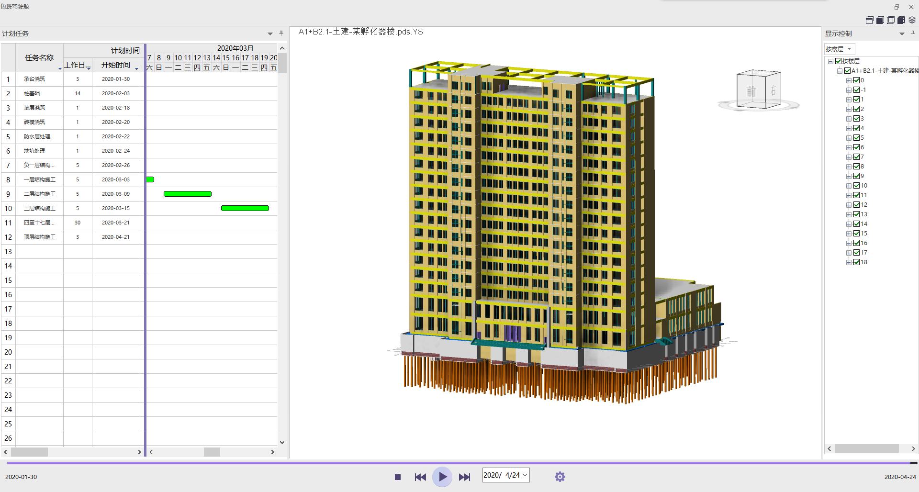Toggle visibility checkbox for floor 18
Image resolution: width=919 pixels, height=492 pixels.
[x=857, y=262]
